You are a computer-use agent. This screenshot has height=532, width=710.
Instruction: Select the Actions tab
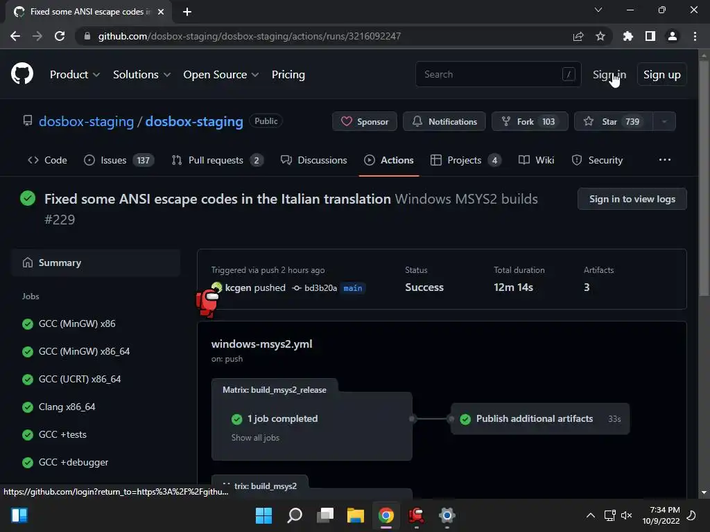(389, 160)
